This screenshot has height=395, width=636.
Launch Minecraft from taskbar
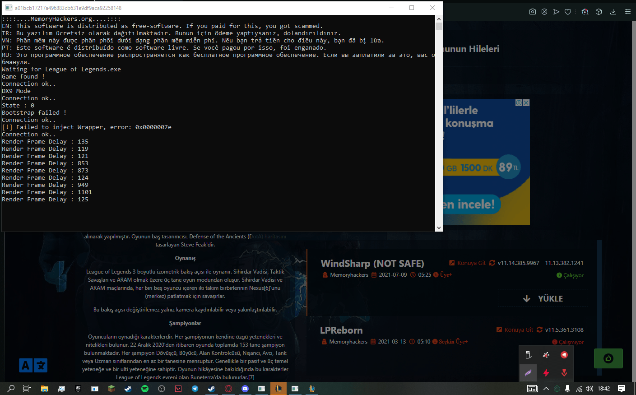coord(111,389)
